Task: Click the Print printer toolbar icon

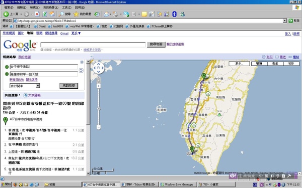Action: tap(115, 14)
